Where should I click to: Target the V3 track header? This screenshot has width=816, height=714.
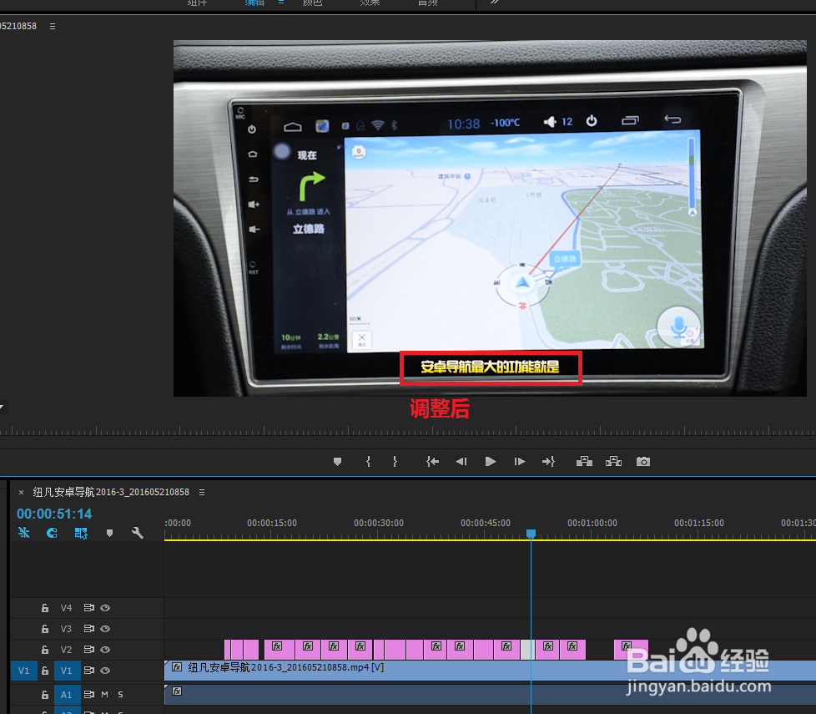66,629
